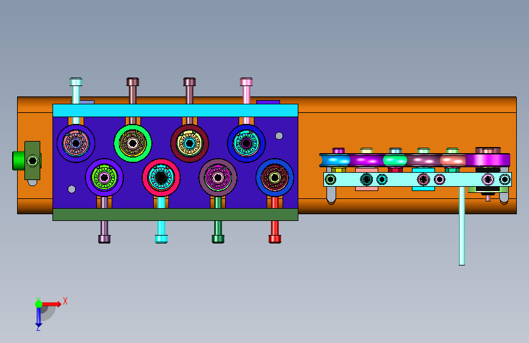Select the green bolt head at bottom

point(218,239)
